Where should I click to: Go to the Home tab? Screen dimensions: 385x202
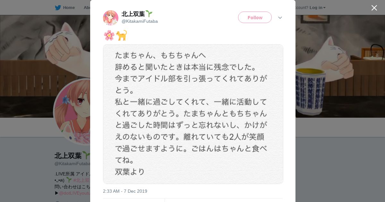coord(69,8)
